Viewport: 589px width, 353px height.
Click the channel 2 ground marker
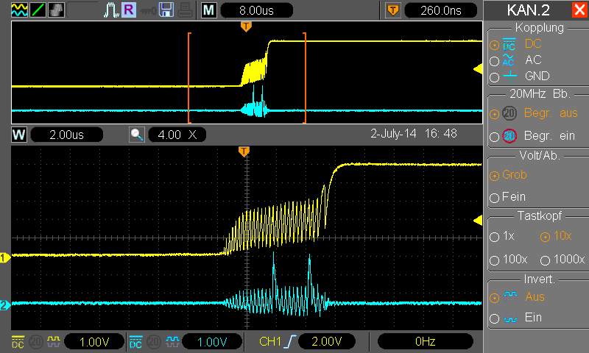(5, 305)
